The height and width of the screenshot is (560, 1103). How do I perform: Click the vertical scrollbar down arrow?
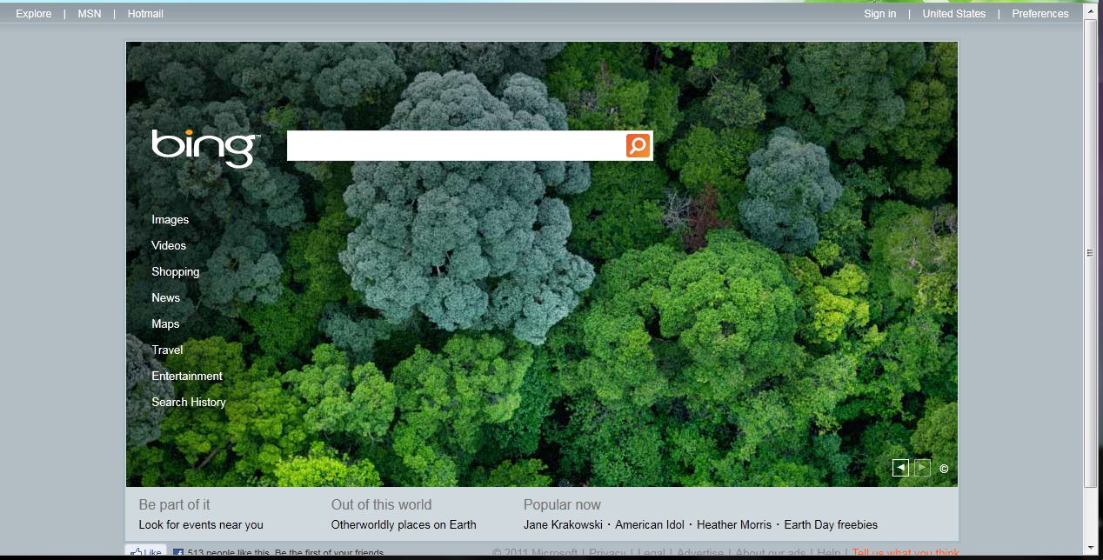click(x=1091, y=548)
